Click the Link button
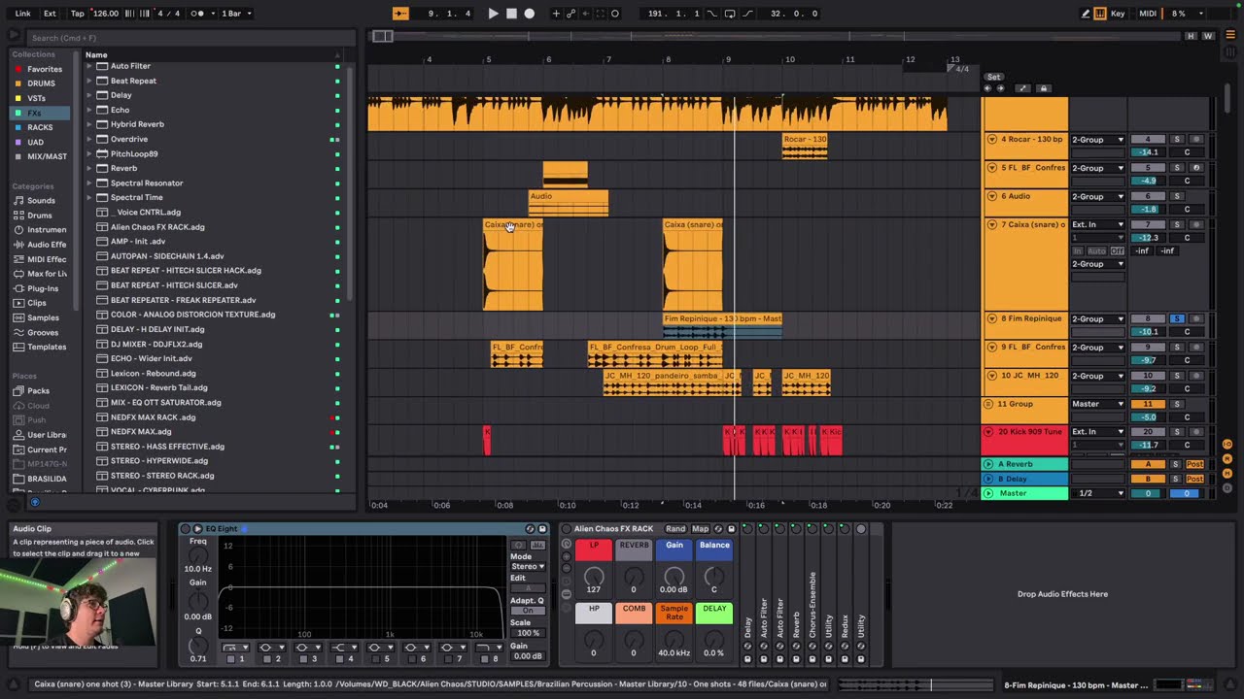This screenshot has height=699, width=1244. click(x=23, y=14)
